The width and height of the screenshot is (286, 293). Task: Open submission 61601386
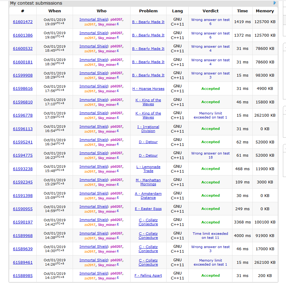[23, 35]
